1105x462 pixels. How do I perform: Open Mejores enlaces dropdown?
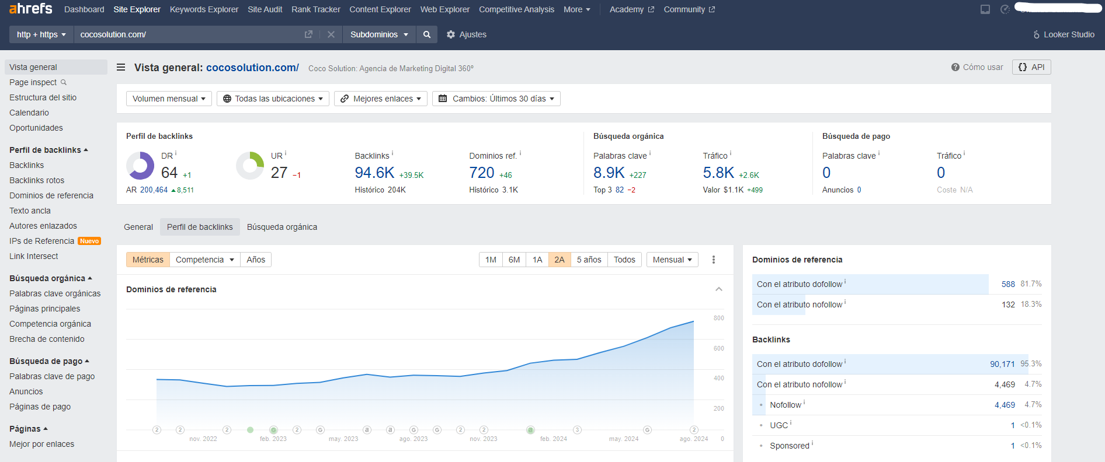click(381, 99)
